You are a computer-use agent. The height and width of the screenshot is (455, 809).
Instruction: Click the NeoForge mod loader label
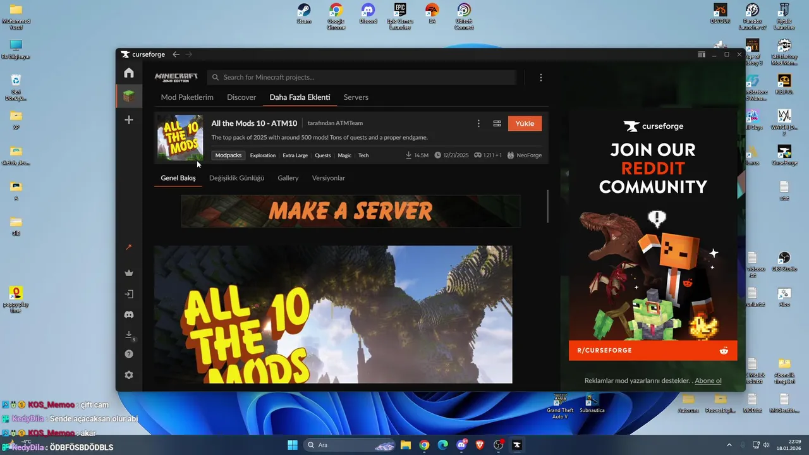click(524, 155)
